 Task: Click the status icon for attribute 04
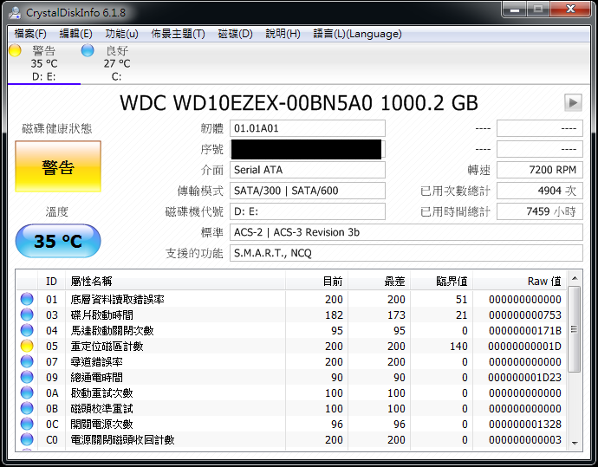27,330
